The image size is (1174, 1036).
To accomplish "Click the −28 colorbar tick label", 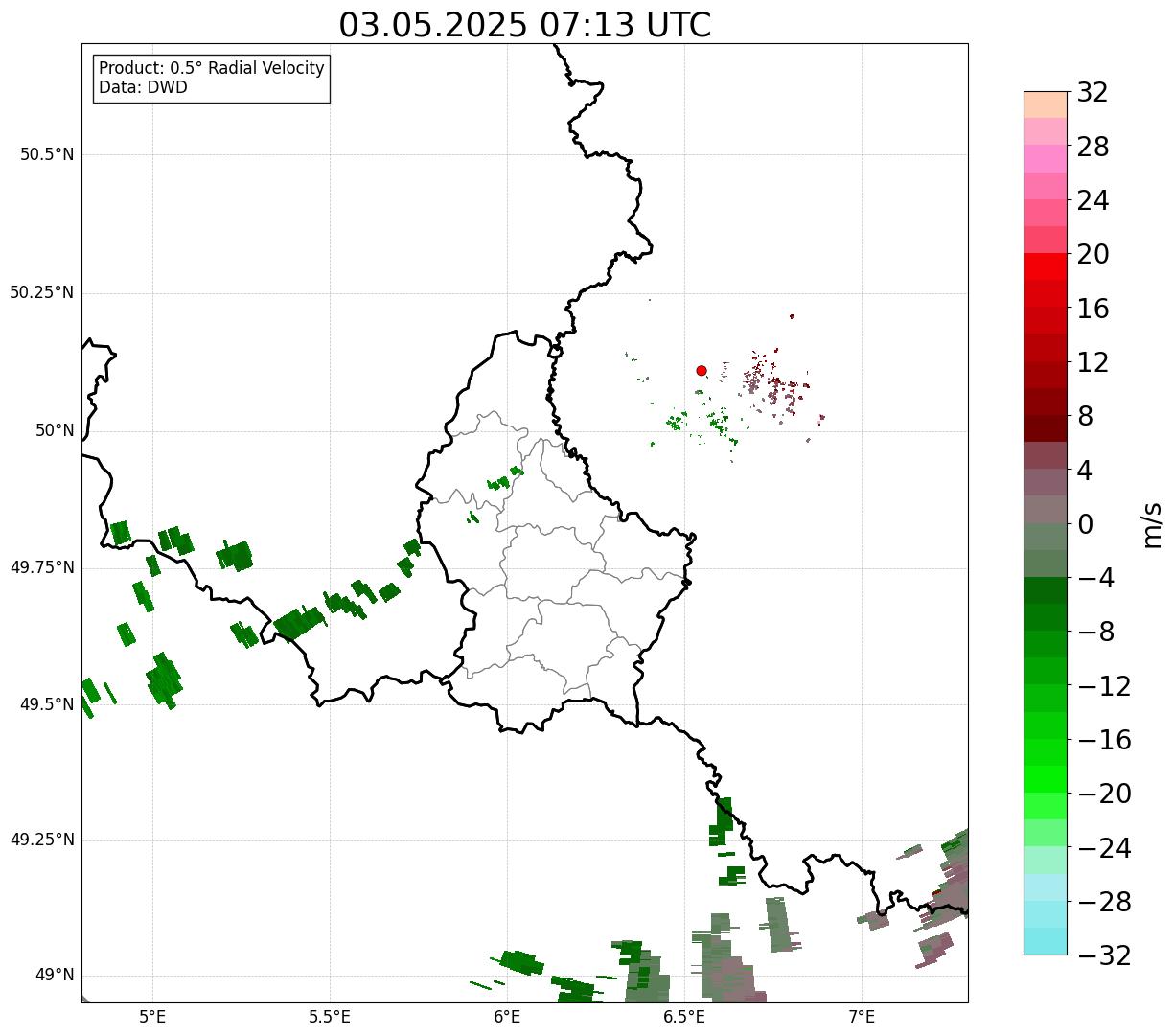I will pos(1104,902).
